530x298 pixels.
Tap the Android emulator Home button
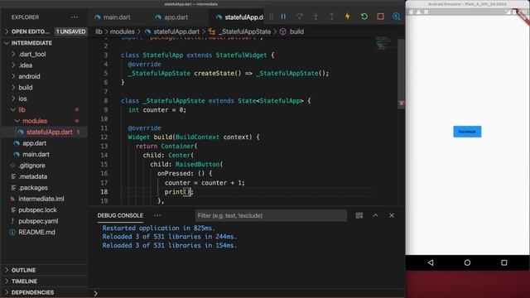467,262
